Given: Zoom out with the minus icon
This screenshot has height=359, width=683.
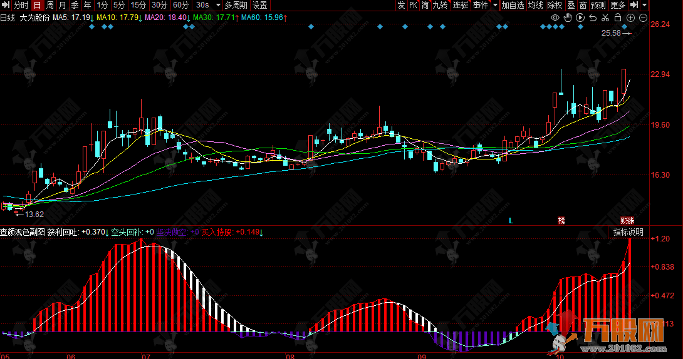Looking at the screenshot, I should [x=642, y=18].
